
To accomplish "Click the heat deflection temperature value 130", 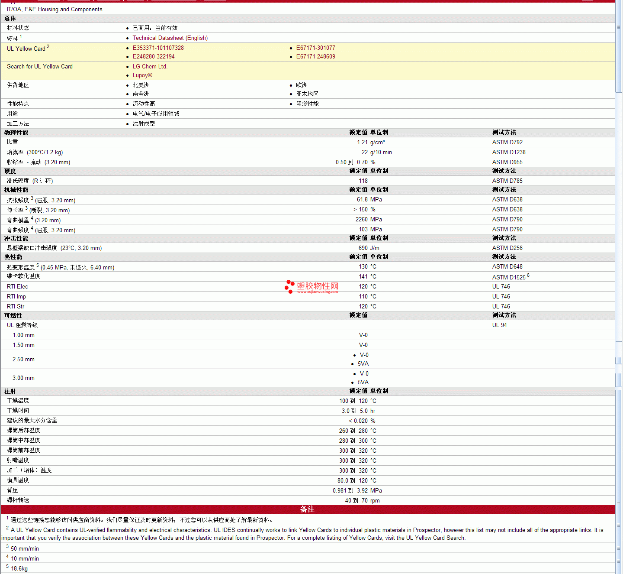I will (363, 267).
